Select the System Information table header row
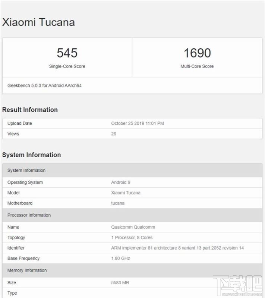Viewport: 265px width, 298px height. [x=132, y=171]
